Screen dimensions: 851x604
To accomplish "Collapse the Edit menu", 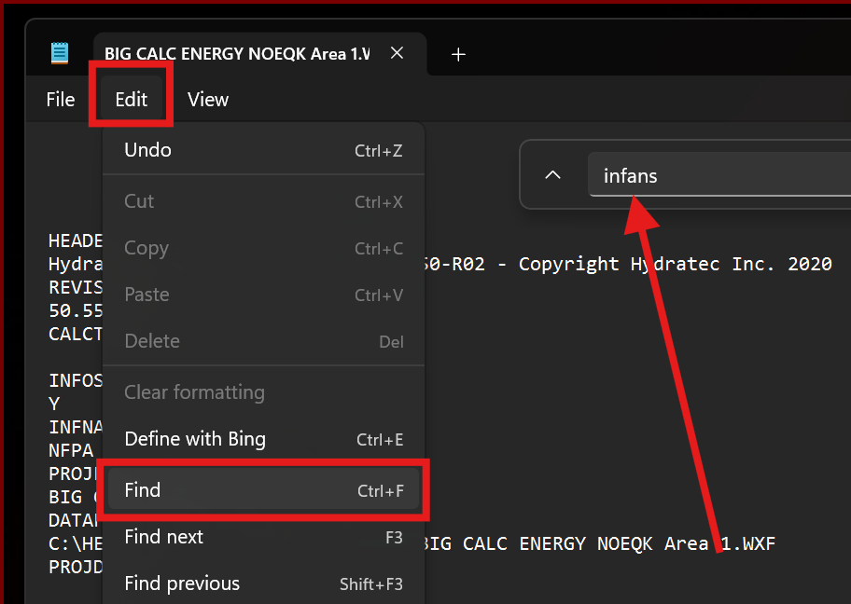I will tap(131, 100).
